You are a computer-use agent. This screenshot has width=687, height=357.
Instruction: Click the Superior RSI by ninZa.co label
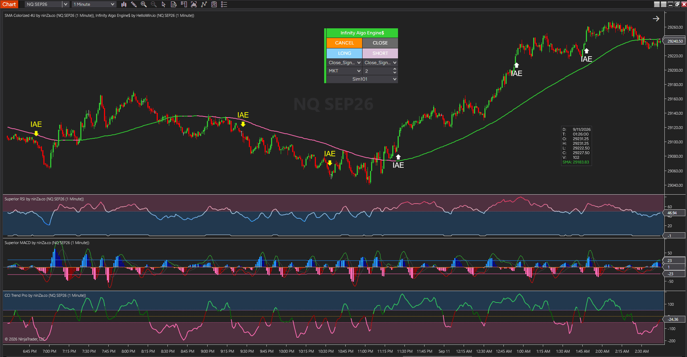click(x=44, y=199)
